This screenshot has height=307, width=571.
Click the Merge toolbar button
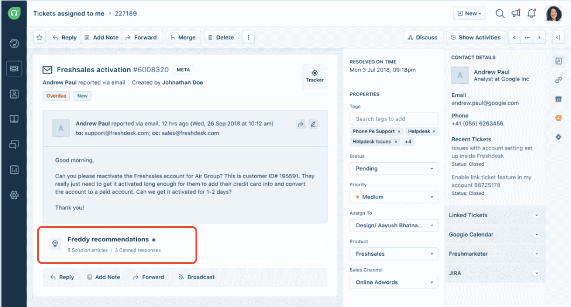click(183, 38)
